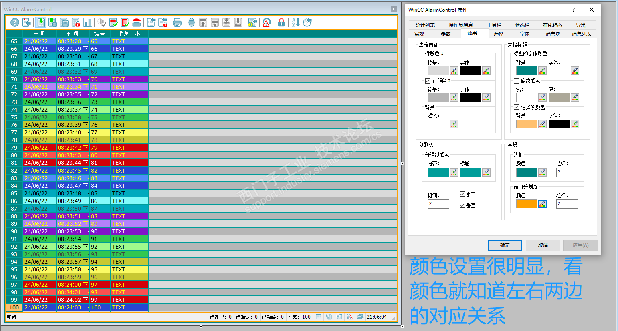Click the 日期 column header
The height and width of the screenshot is (331, 618).
click(39, 34)
